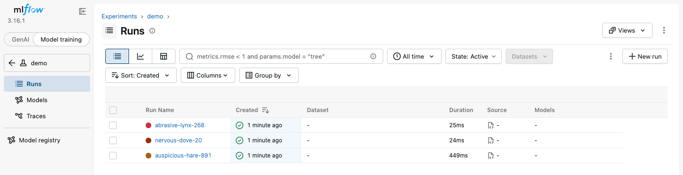Open the more options menu beside New run

click(611, 56)
